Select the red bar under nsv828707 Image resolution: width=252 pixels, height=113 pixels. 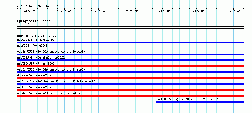click(x=130, y=90)
